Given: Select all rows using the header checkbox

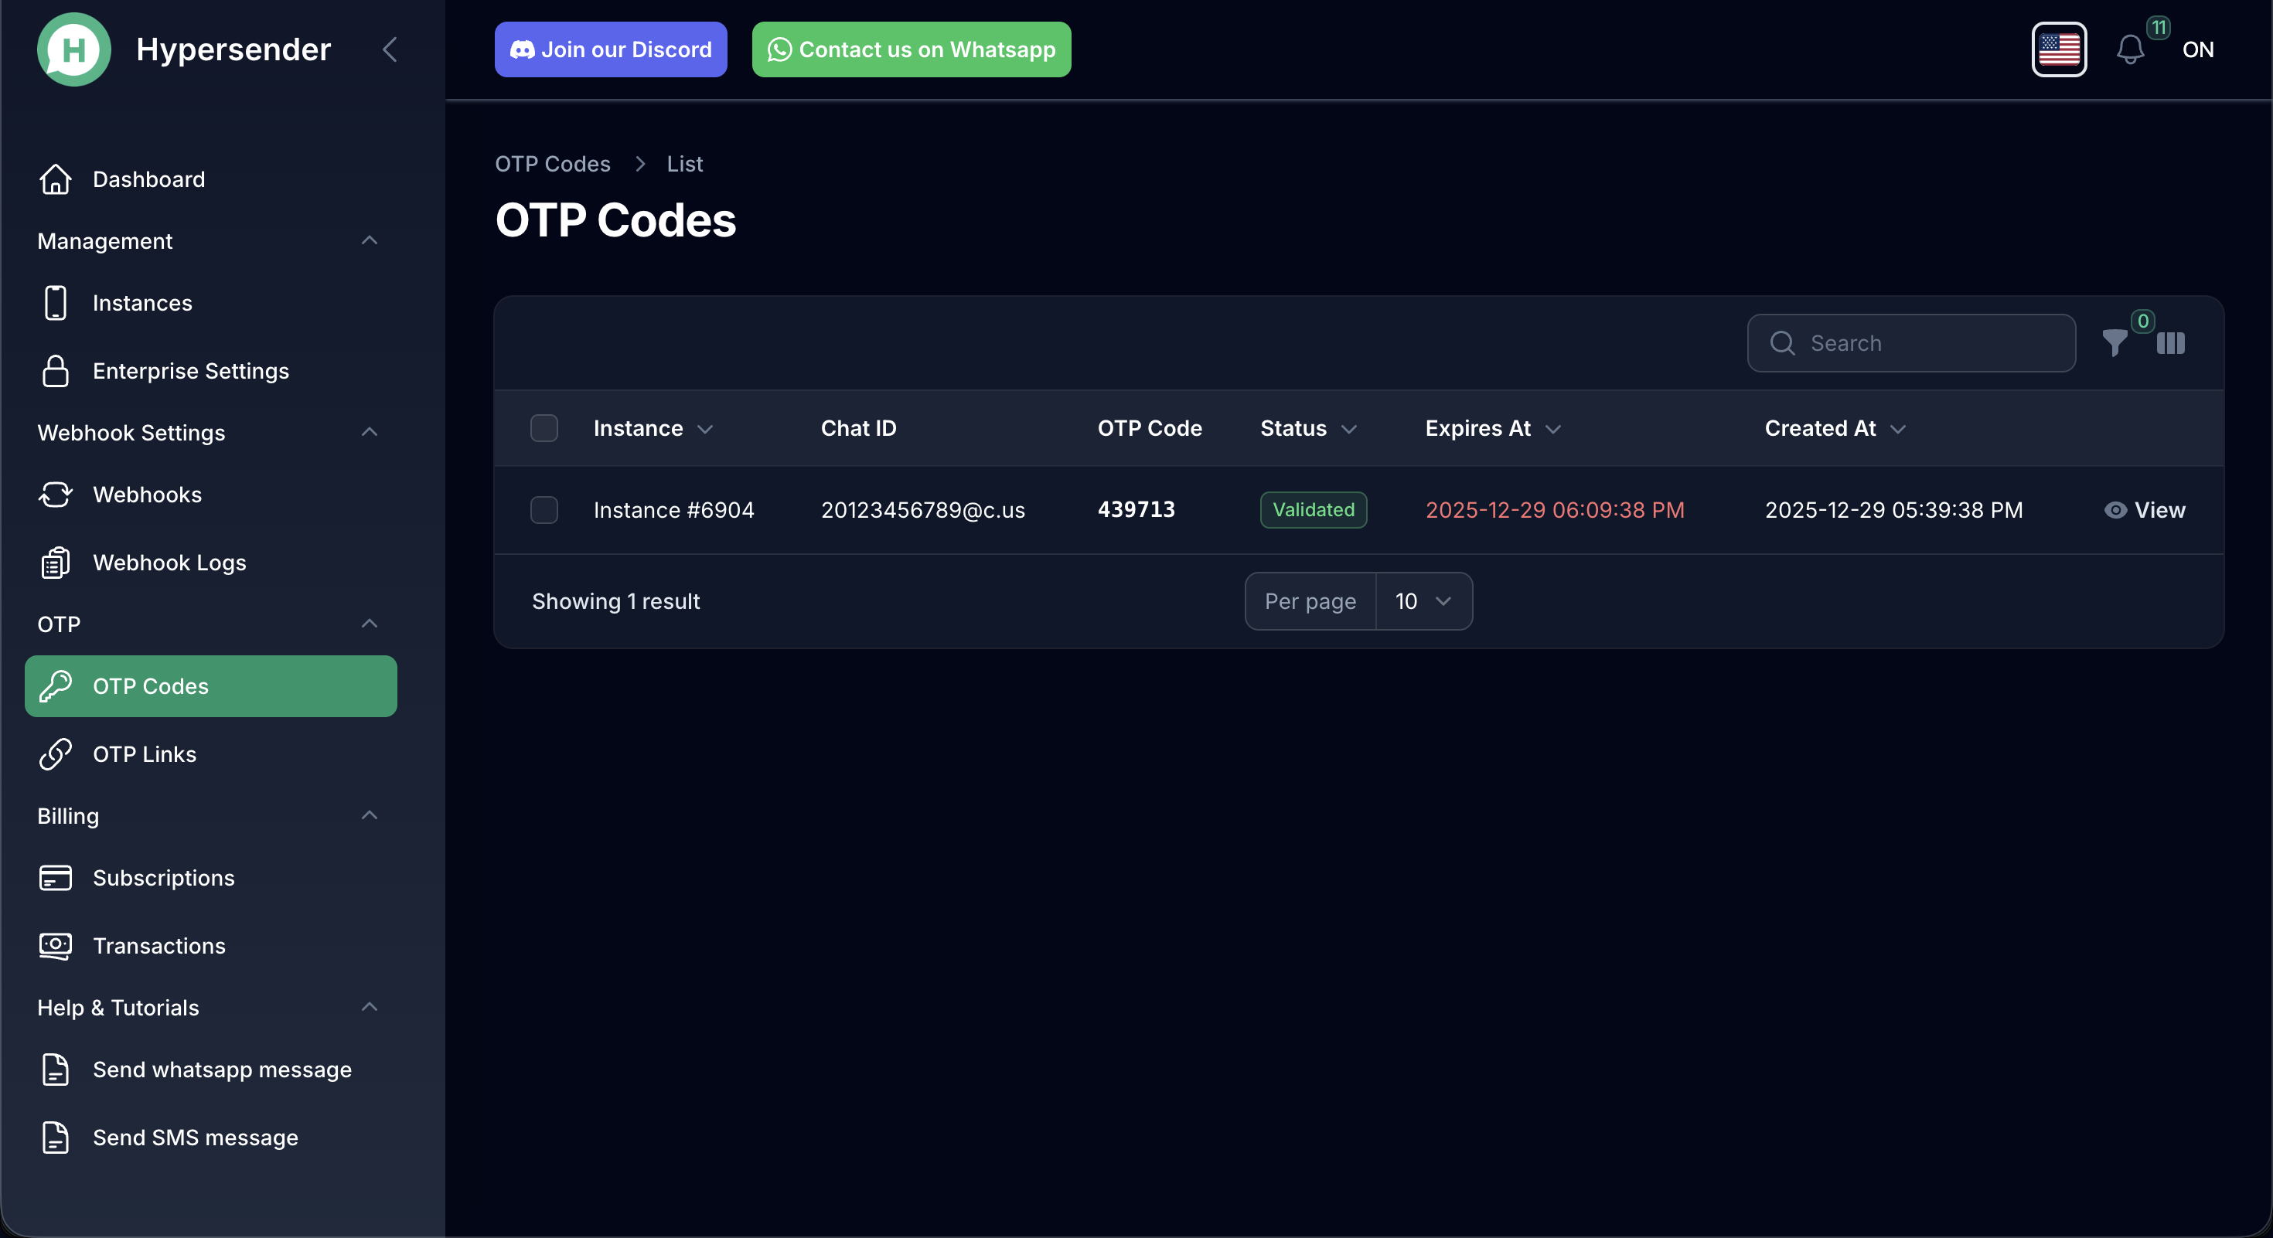Looking at the screenshot, I should [544, 427].
